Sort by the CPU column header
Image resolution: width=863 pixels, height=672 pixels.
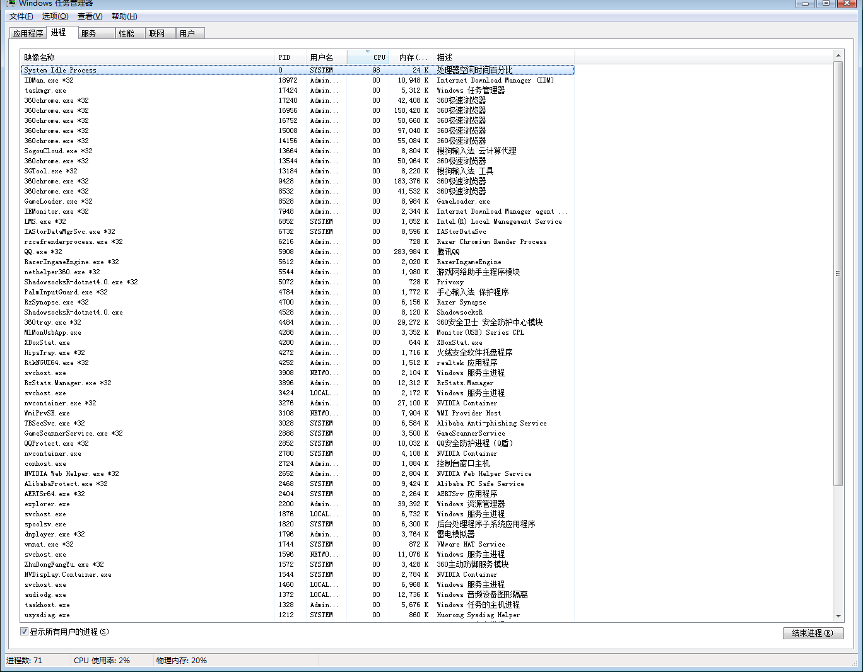click(x=368, y=57)
